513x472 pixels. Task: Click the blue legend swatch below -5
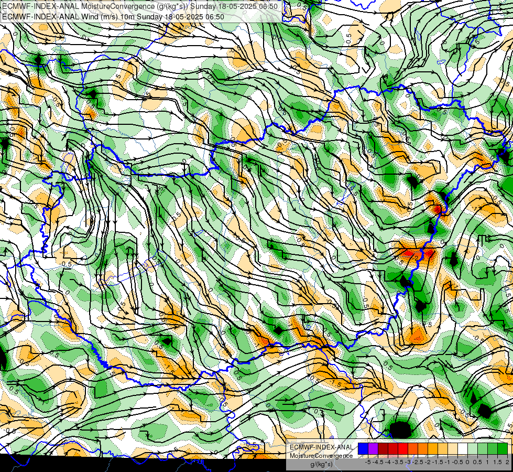[x=363, y=448]
